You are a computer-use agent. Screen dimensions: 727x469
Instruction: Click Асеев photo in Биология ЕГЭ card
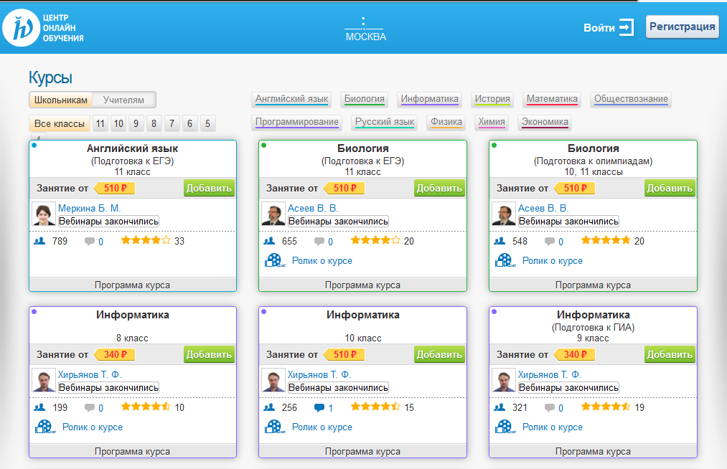pyautogui.click(x=273, y=214)
